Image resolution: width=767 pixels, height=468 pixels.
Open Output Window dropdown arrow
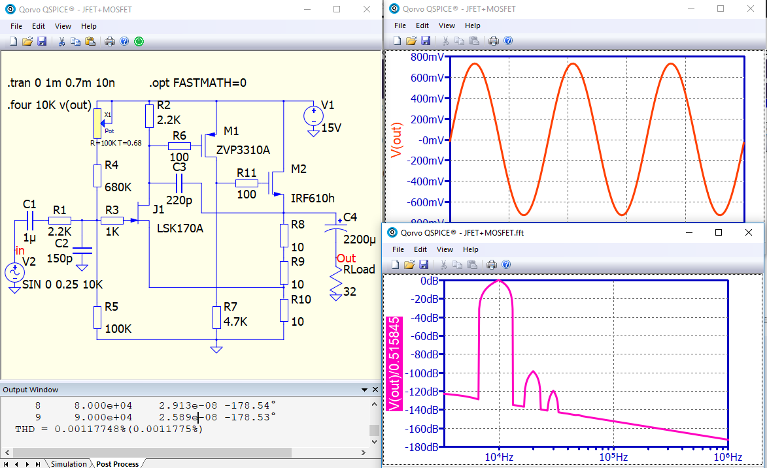click(364, 390)
